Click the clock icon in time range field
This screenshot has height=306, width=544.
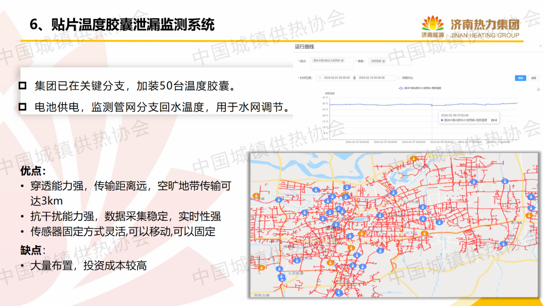319,78
